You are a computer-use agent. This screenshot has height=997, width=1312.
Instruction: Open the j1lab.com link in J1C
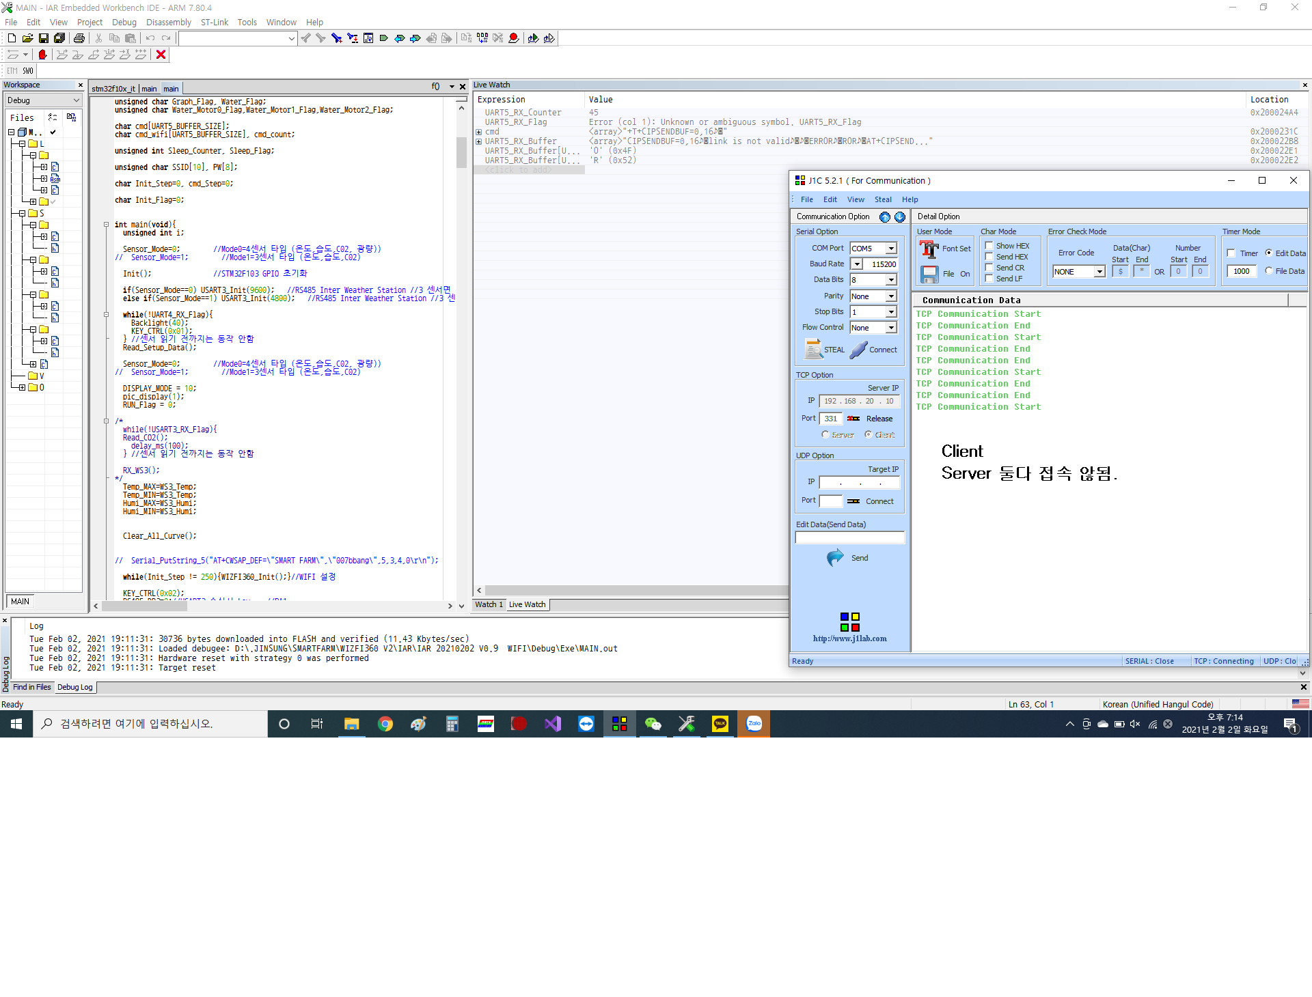tap(850, 638)
